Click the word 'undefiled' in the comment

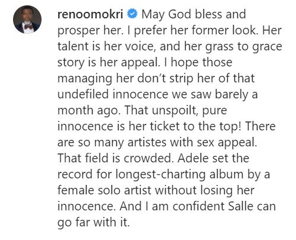(83, 94)
